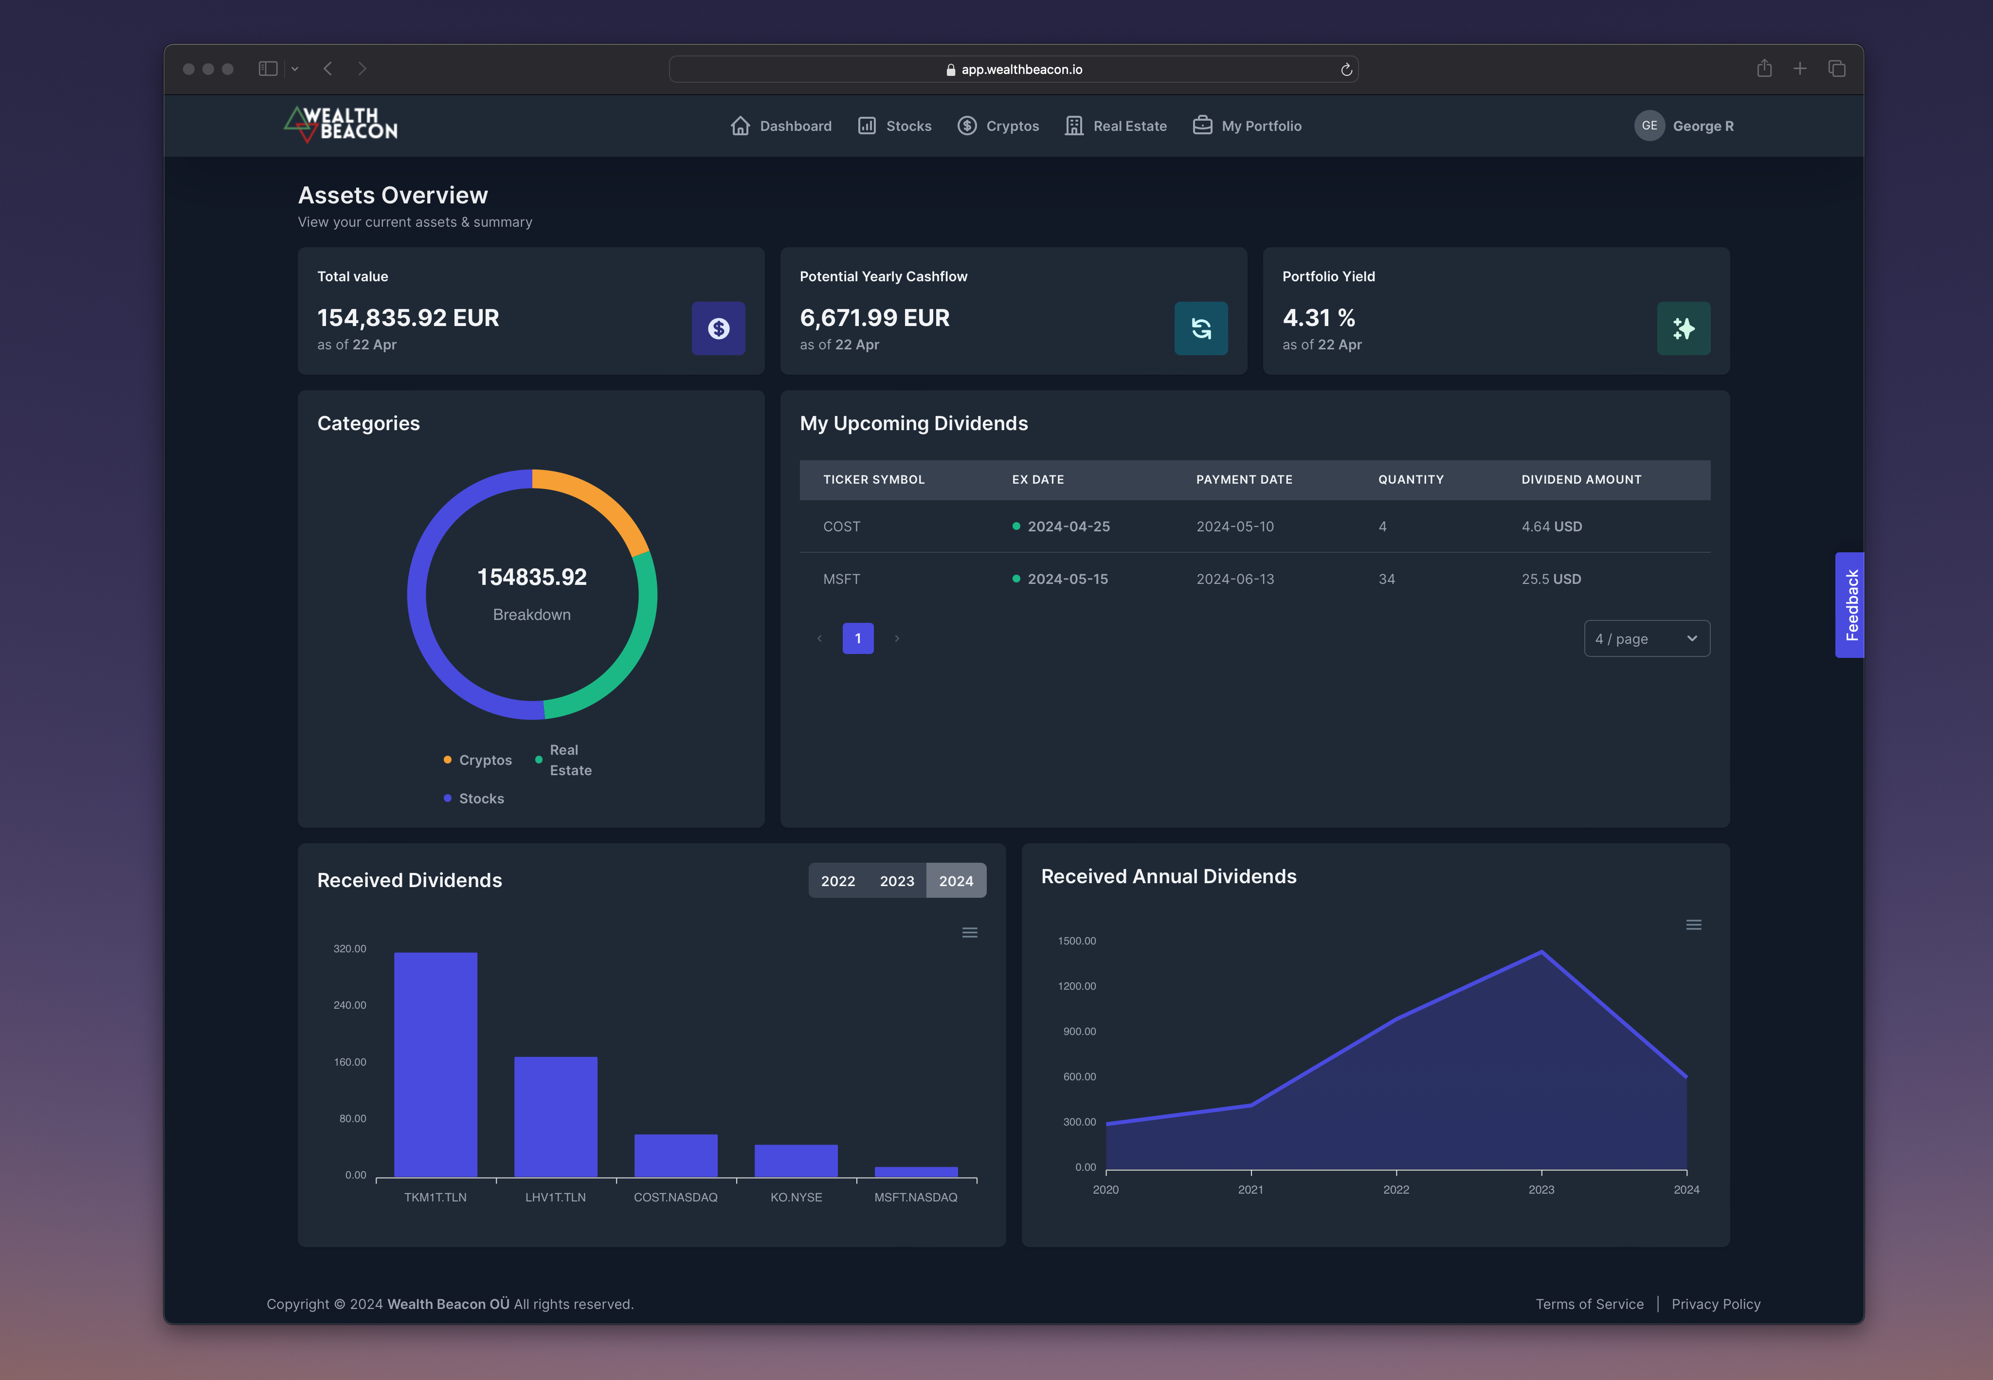Click the TICKER SYMBOL column header

[873, 480]
